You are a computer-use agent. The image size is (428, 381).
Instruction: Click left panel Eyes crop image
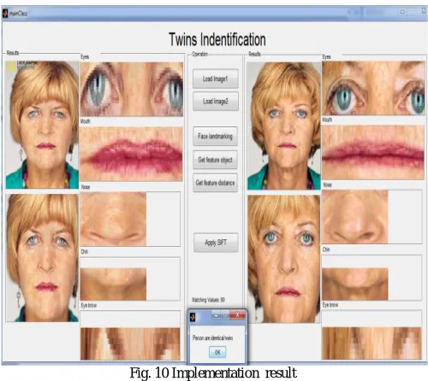click(x=132, y=89)
